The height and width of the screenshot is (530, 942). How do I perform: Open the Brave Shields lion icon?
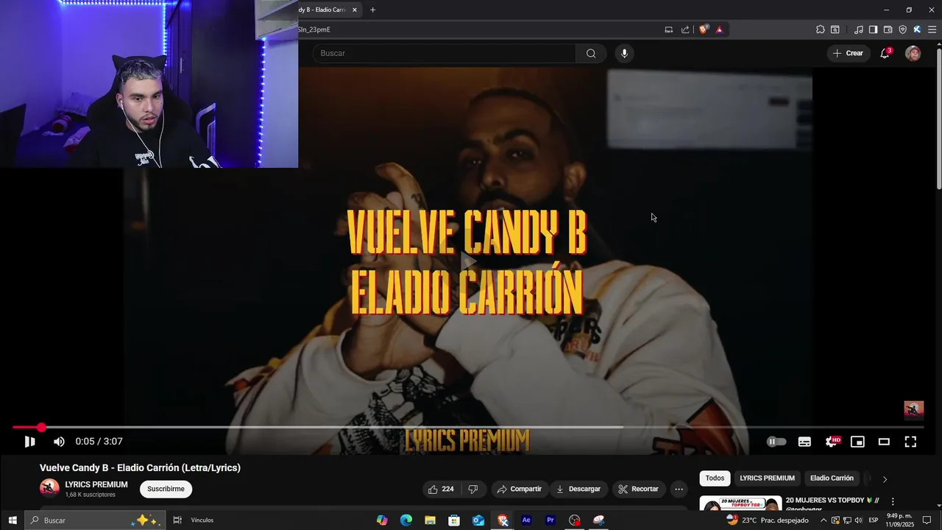[704, 29]
